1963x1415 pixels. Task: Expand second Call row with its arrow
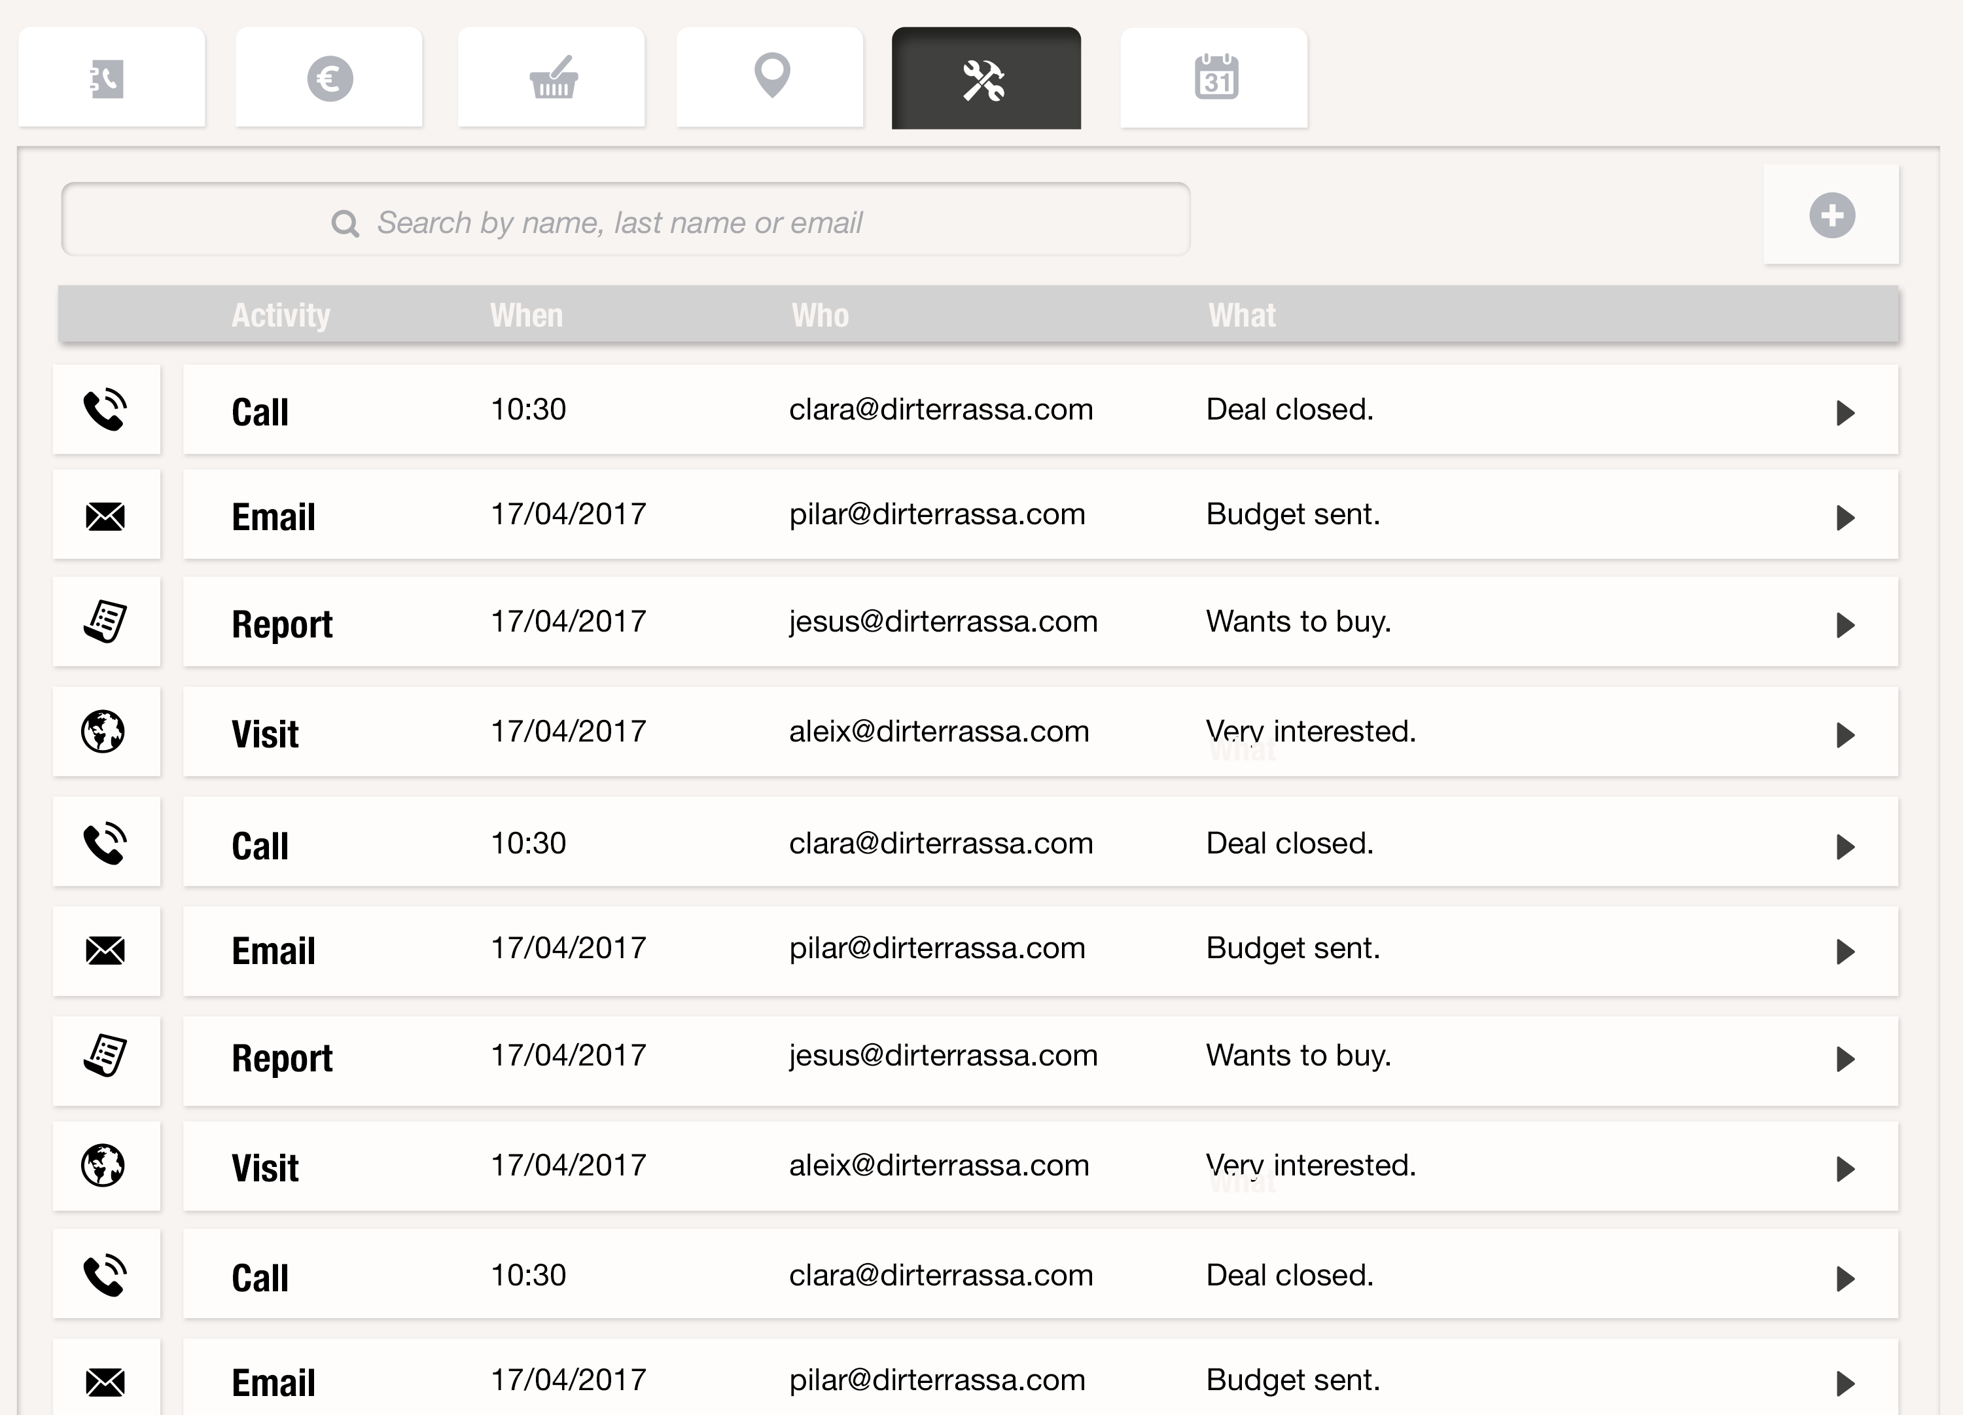1845,847
